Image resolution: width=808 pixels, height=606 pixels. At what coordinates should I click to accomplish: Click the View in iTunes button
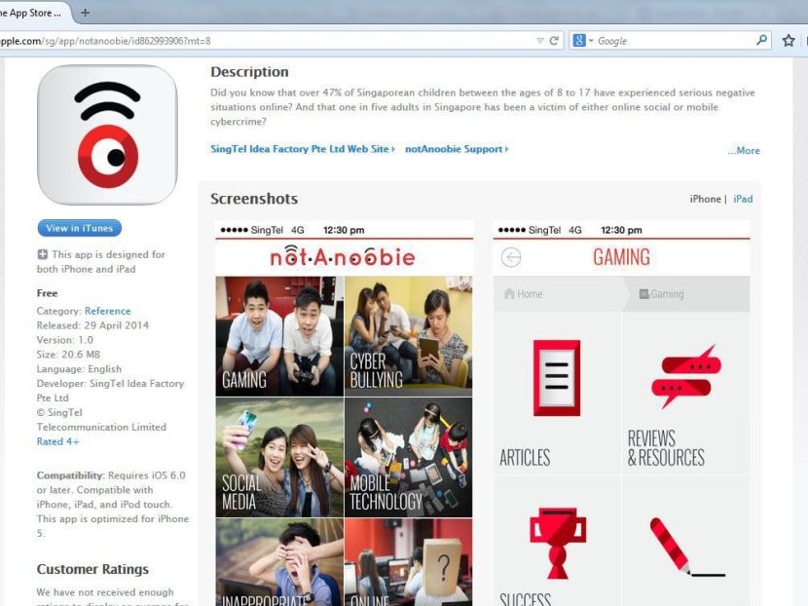tap(79, 228)
